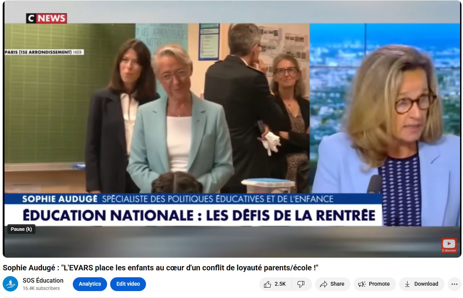Download the video

pyautogui.click(x=421, y=284)
